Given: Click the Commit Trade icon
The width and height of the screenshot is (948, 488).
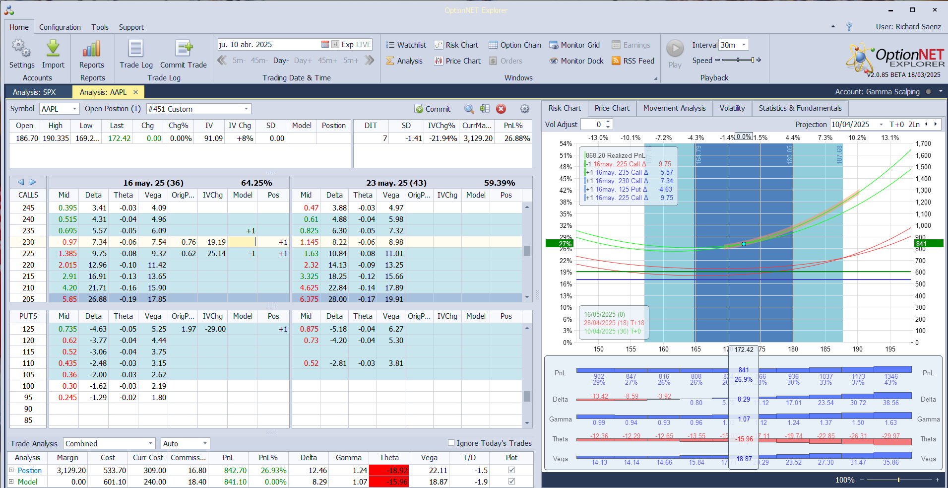Looking at the screenshot, I should pyautogui.click(x=184, y=48).
